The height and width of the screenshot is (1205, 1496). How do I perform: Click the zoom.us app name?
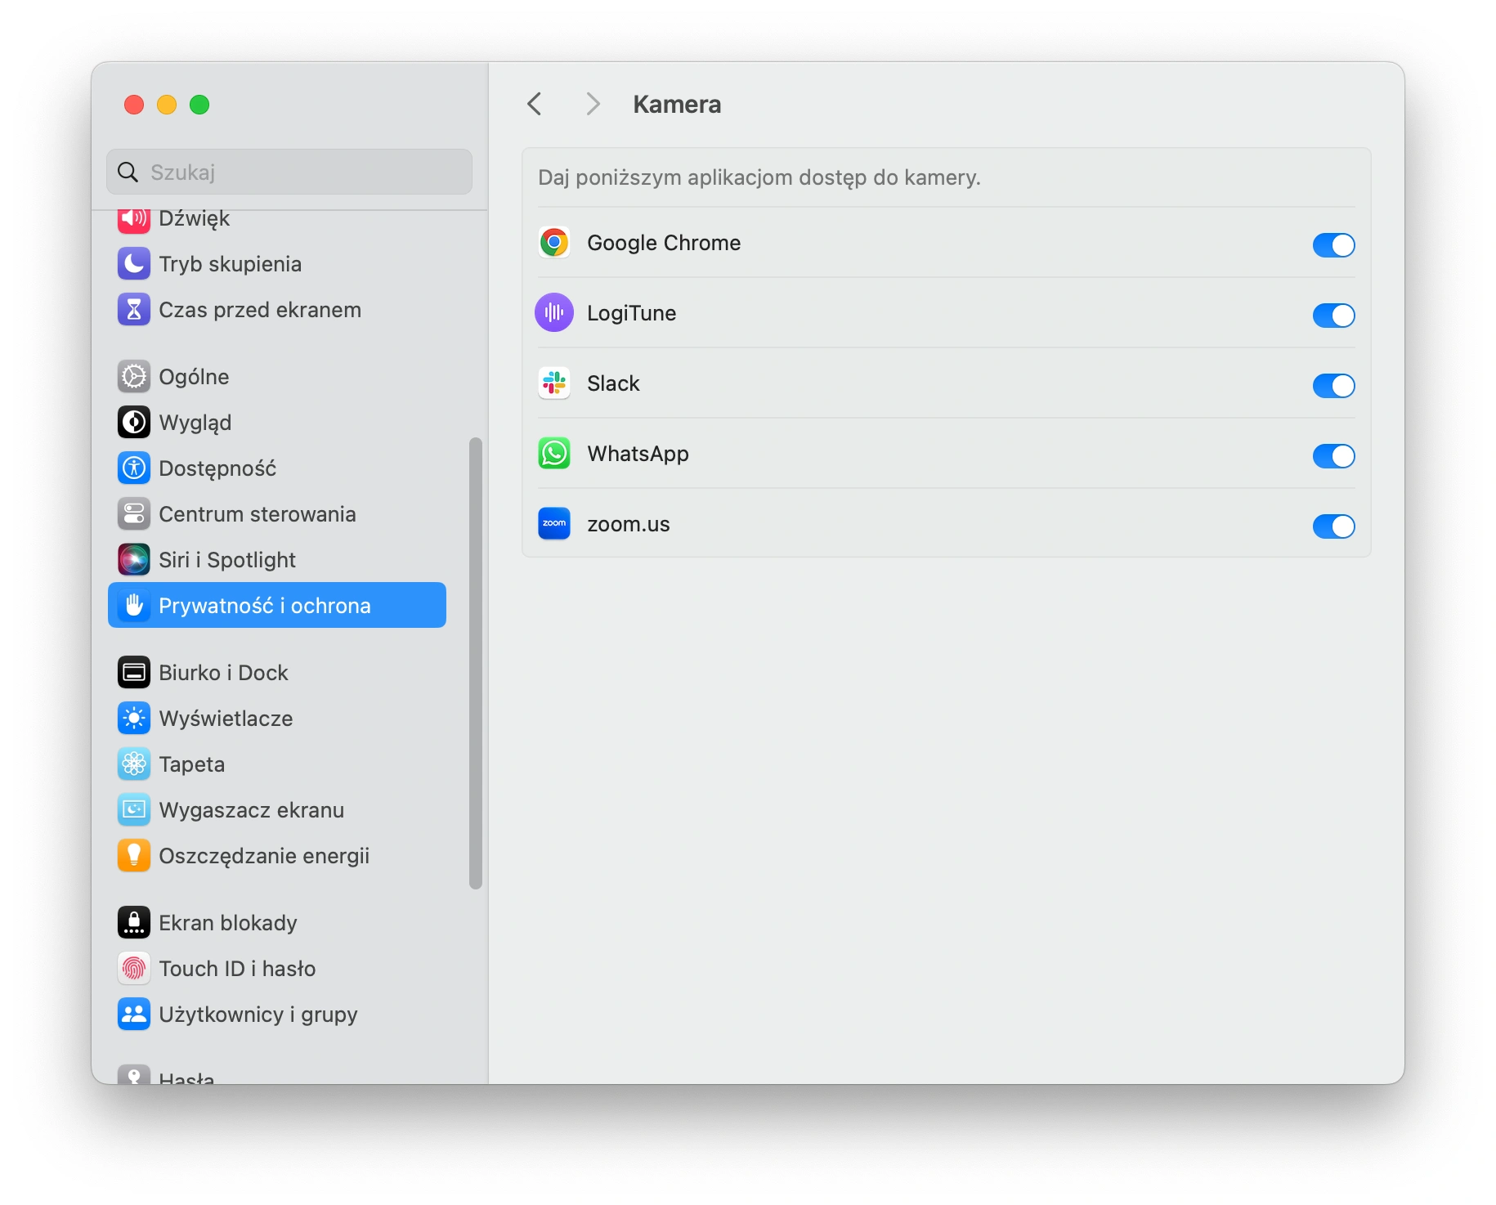pyautogui.click(x=629, y=524)
